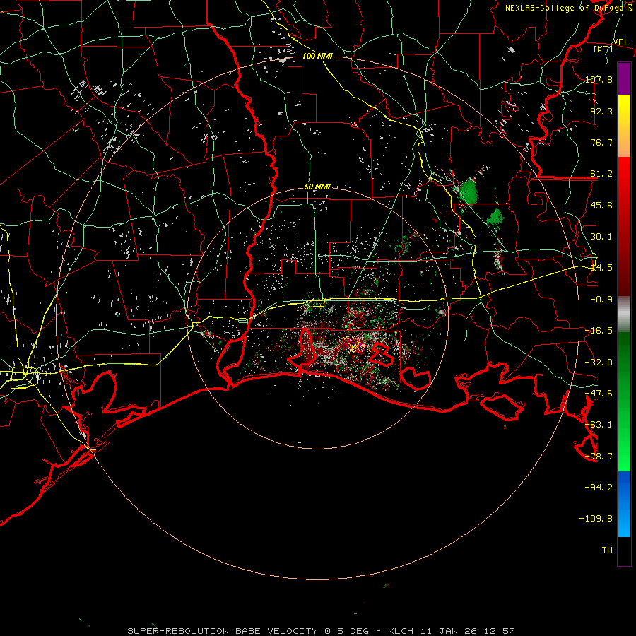This screenshot has width=636, height=636.
Task: Select the -78.7 knot scale value
Action: click(x=599, y=457)
